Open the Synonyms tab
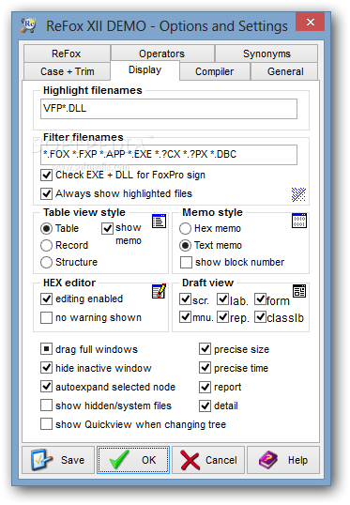Image resolution: width=350 pixels, height=505 pixels. tap(266, 54)
